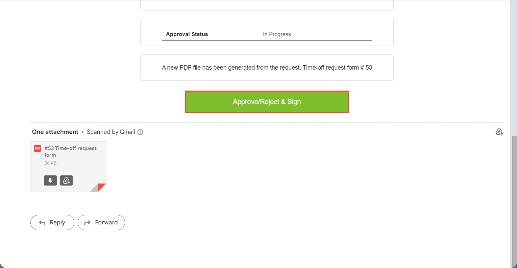This screenshot has height=268, width=517.
Task: Add the attachment to Google Drive
Action: point(66,180)
